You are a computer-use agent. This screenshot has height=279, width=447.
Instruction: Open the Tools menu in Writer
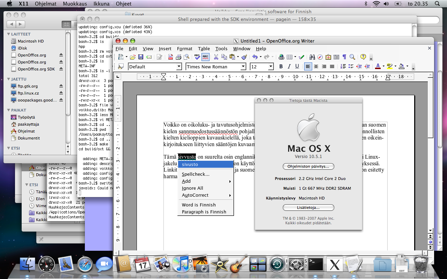click(x=221, y=49)
